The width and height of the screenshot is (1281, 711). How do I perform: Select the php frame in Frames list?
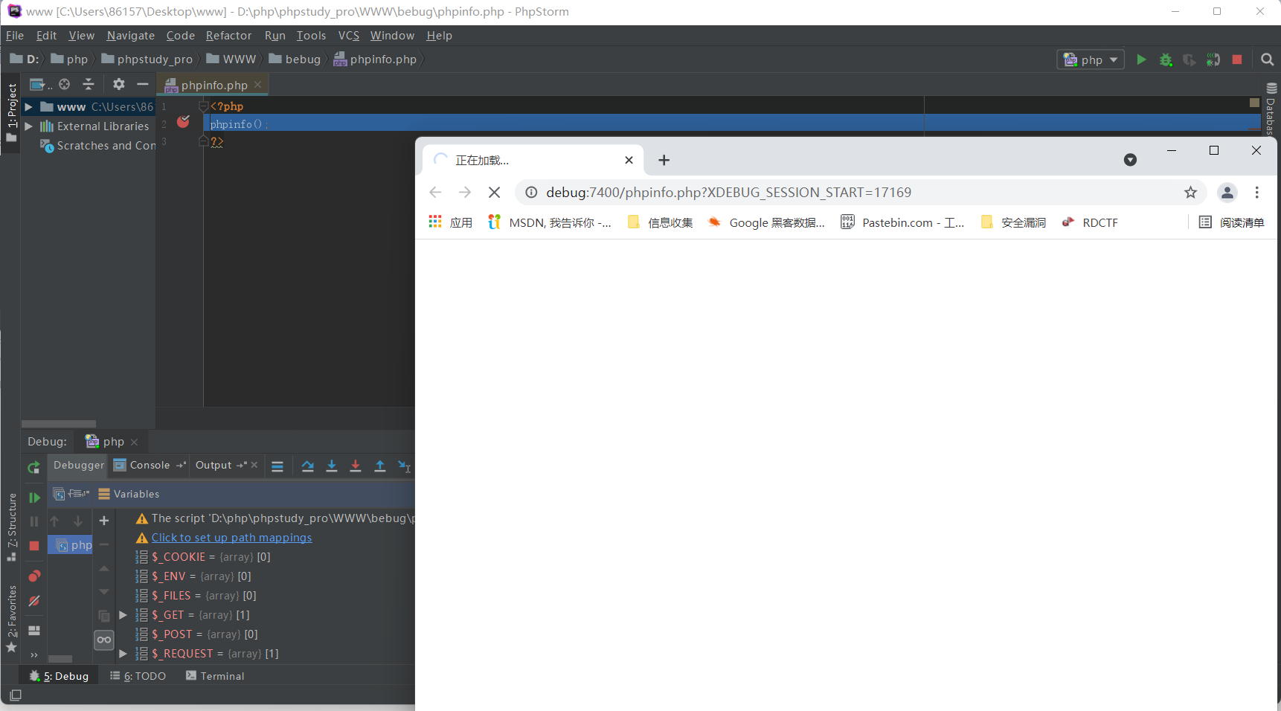[71, 545]
